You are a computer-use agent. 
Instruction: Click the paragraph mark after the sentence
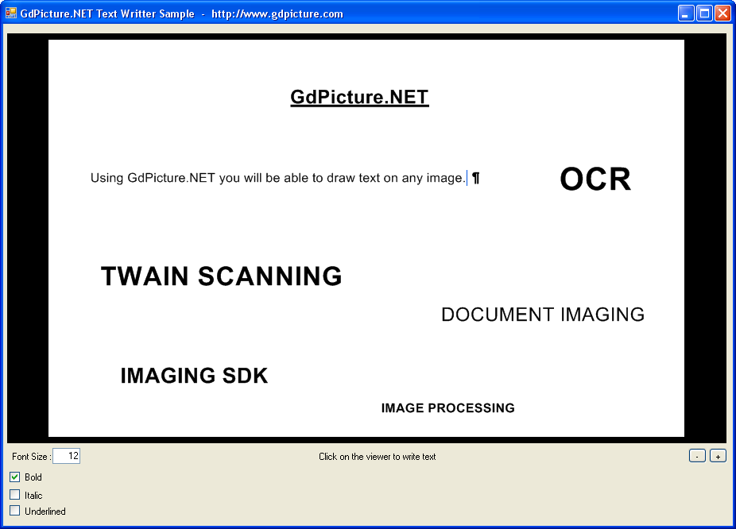(x=476, y=178)
